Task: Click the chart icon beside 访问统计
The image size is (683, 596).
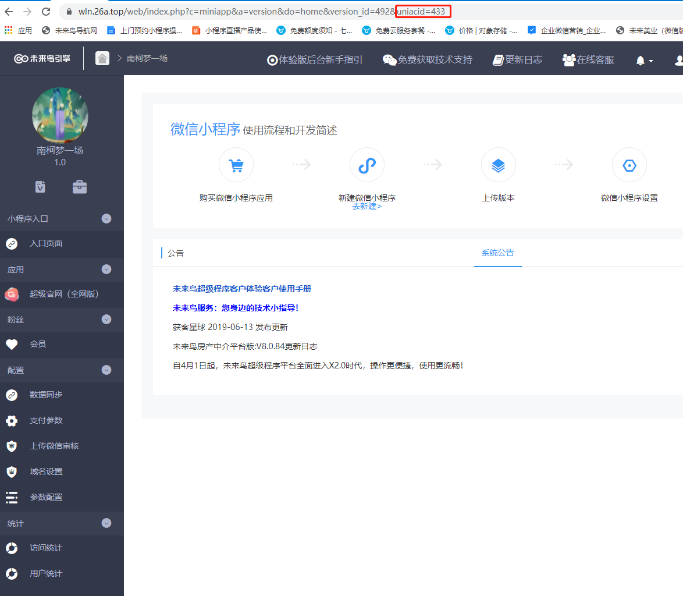Action: click(12, 548)
